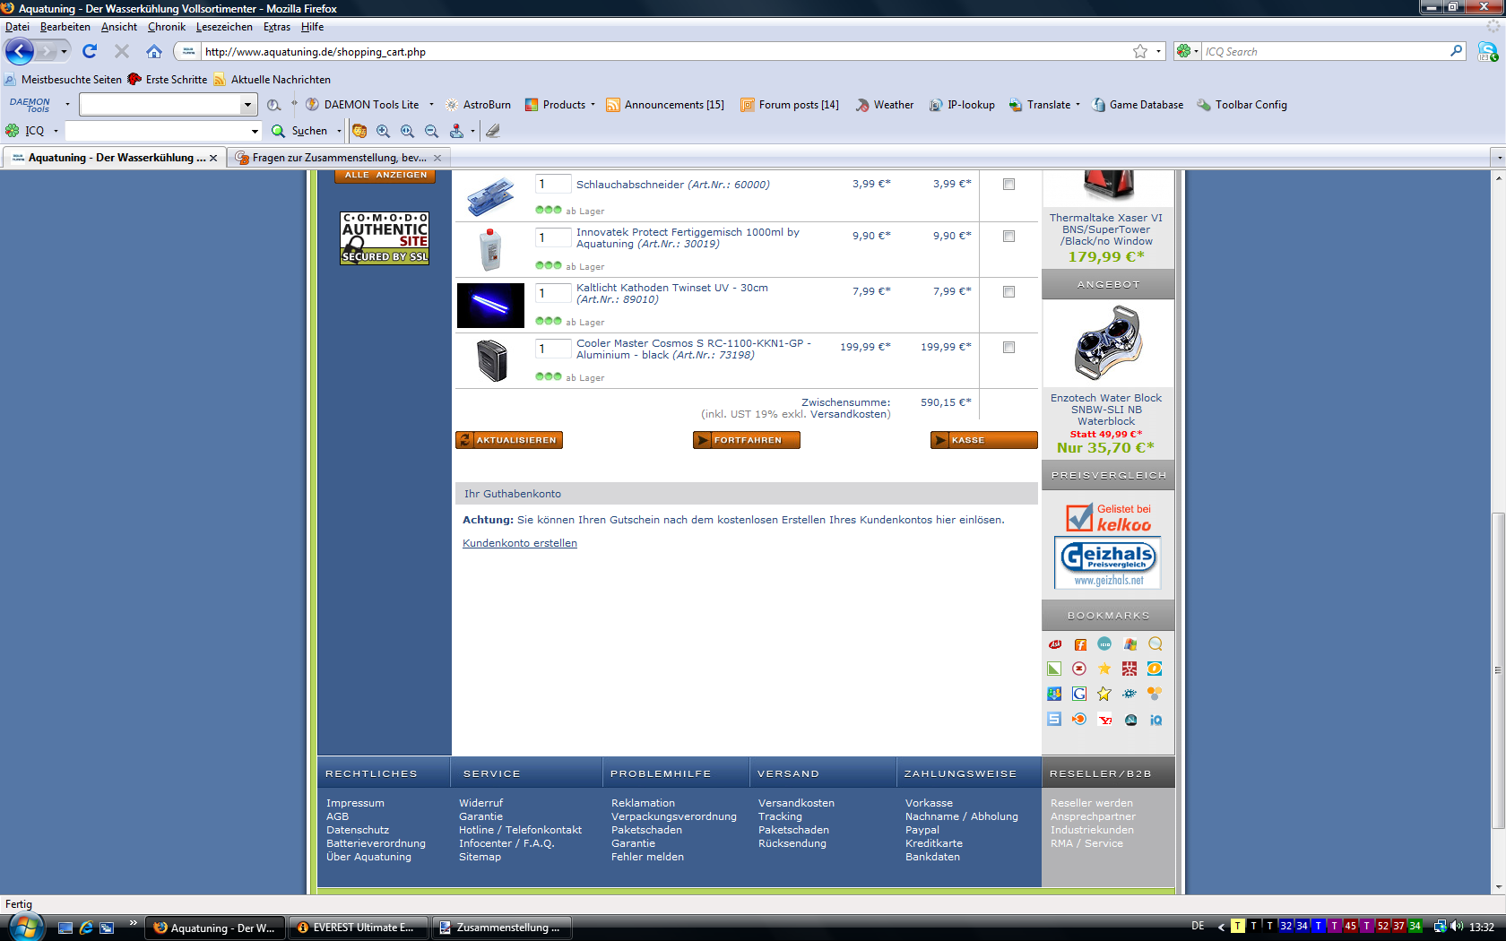Click the ICQ Search input field
Viewport: 1506px width, 941px height.
point(1325,51)
